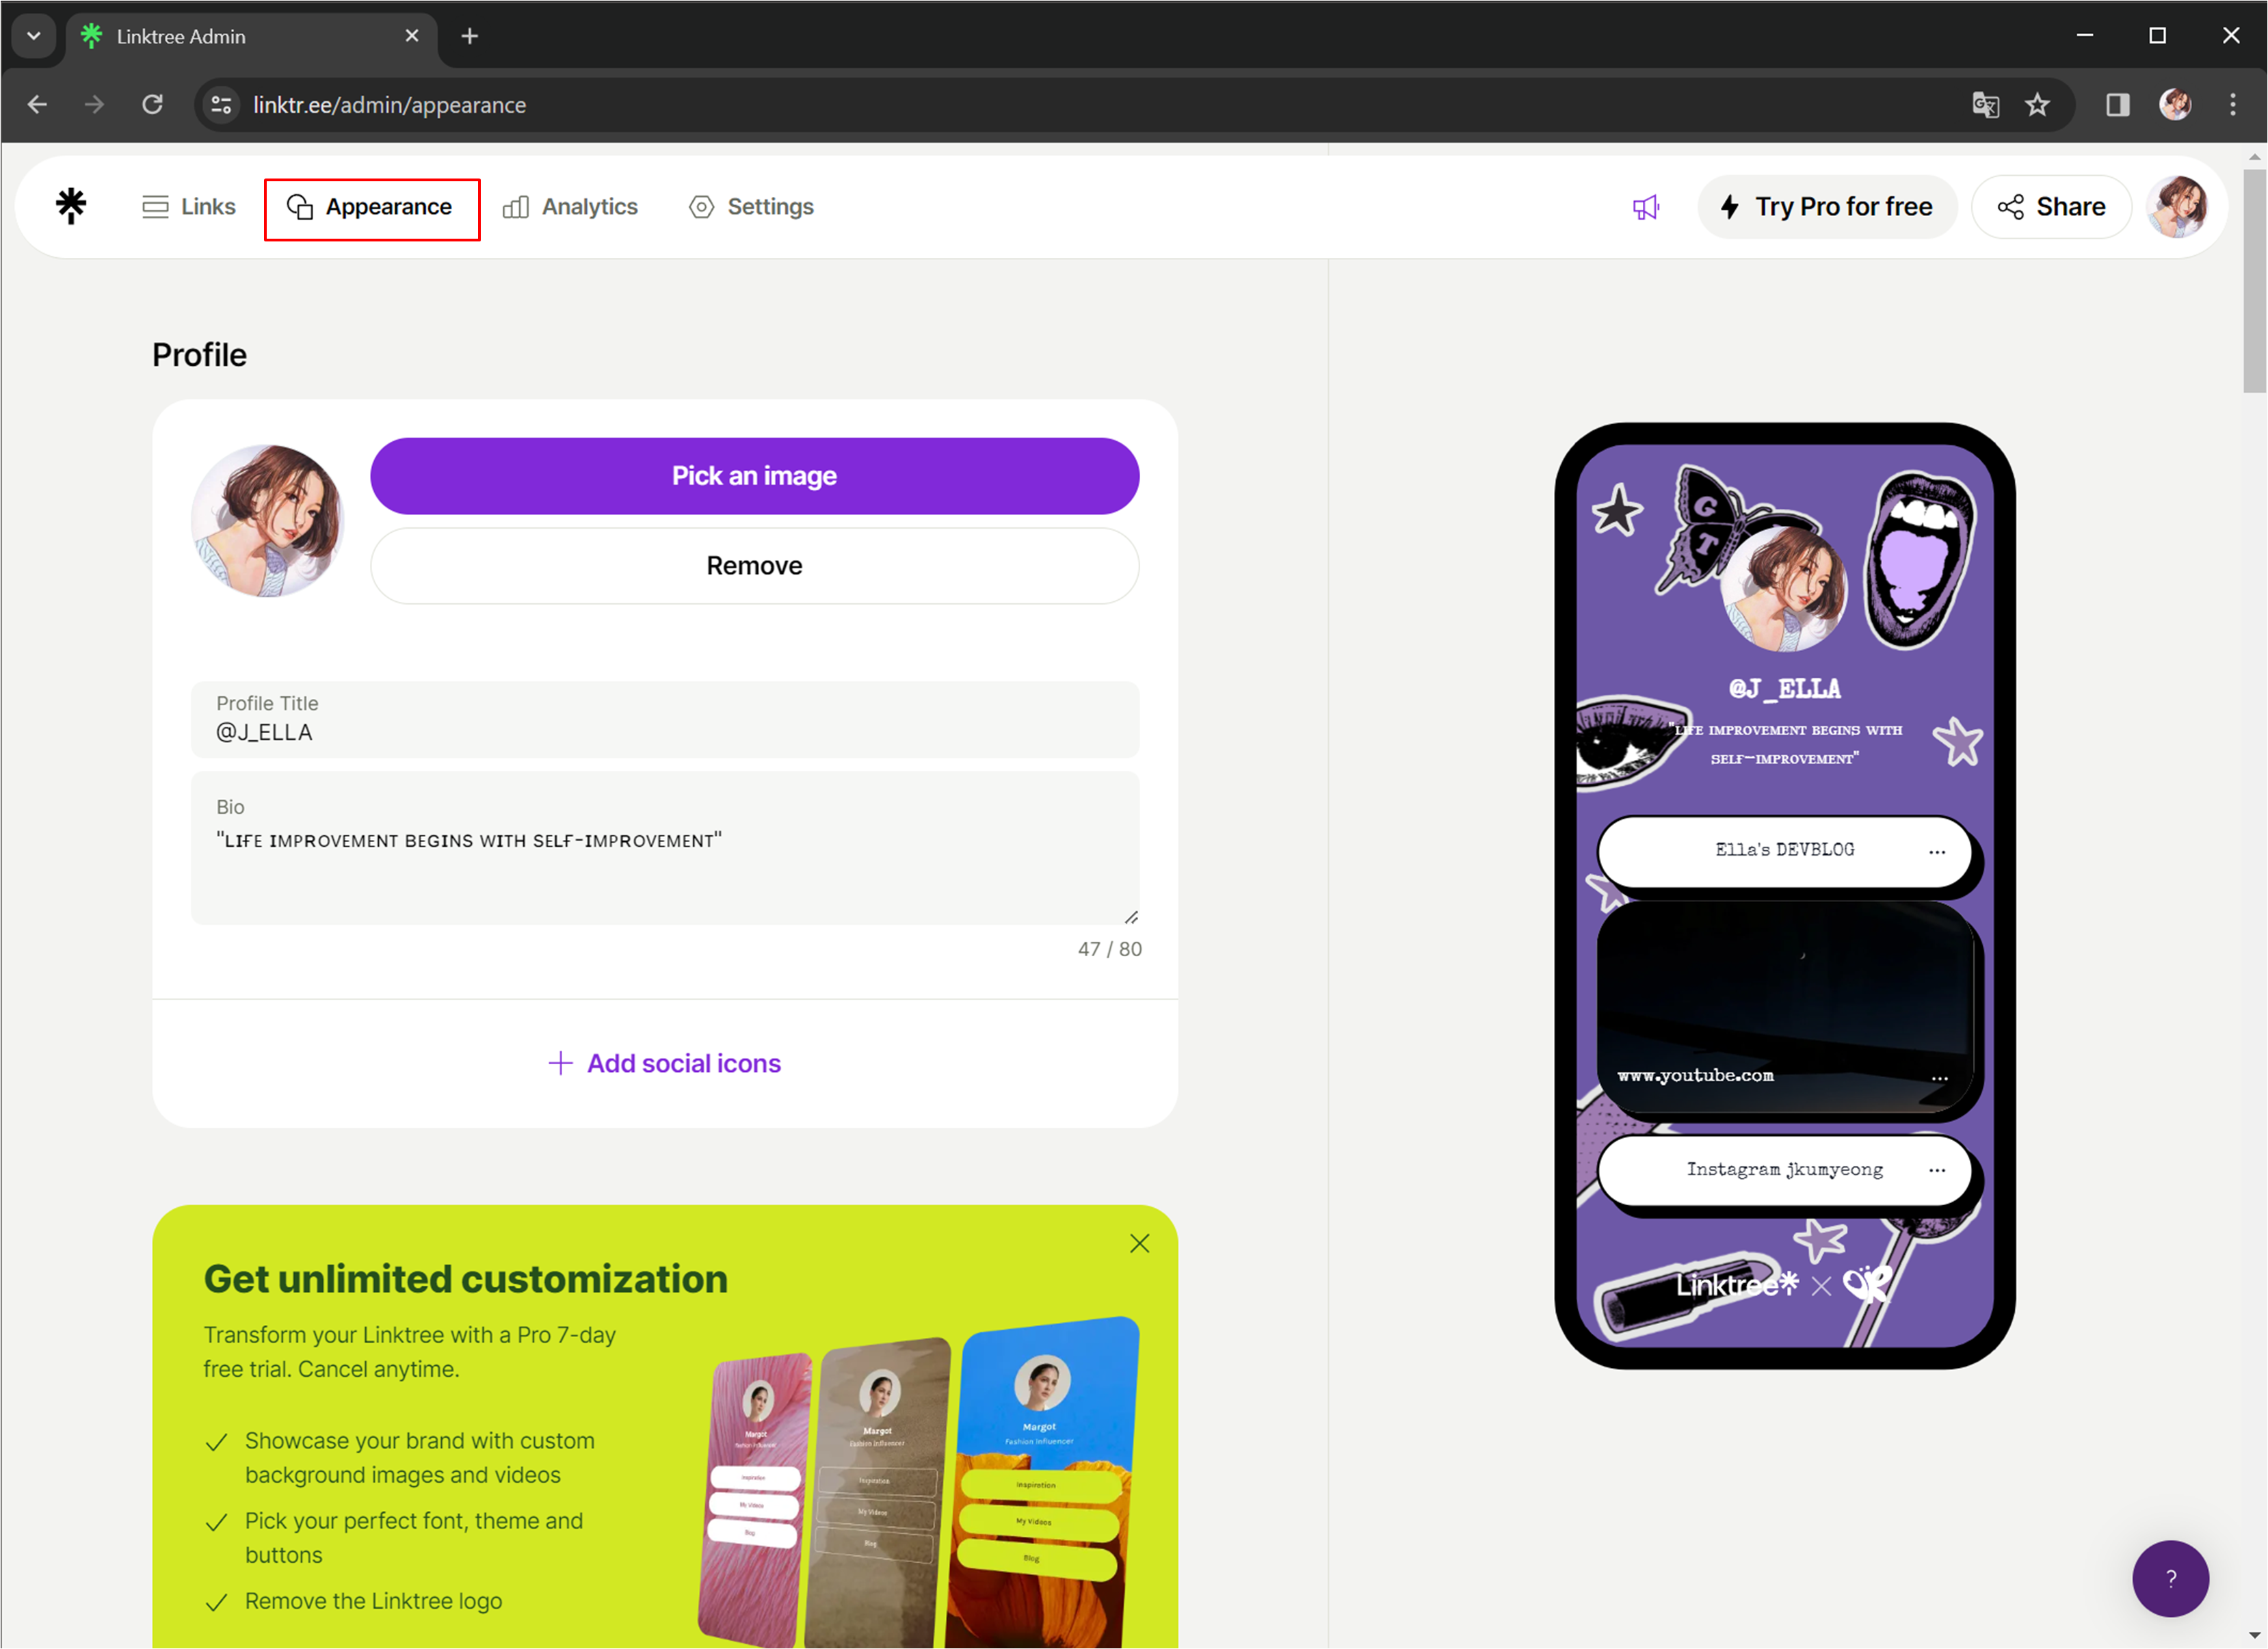Open the Analytics tab
Viewport: 2268px width, 1649px height.
(570, 207)
